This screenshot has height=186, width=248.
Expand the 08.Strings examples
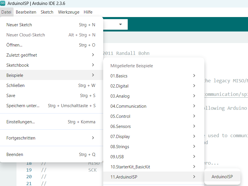[x=153, y=147]
